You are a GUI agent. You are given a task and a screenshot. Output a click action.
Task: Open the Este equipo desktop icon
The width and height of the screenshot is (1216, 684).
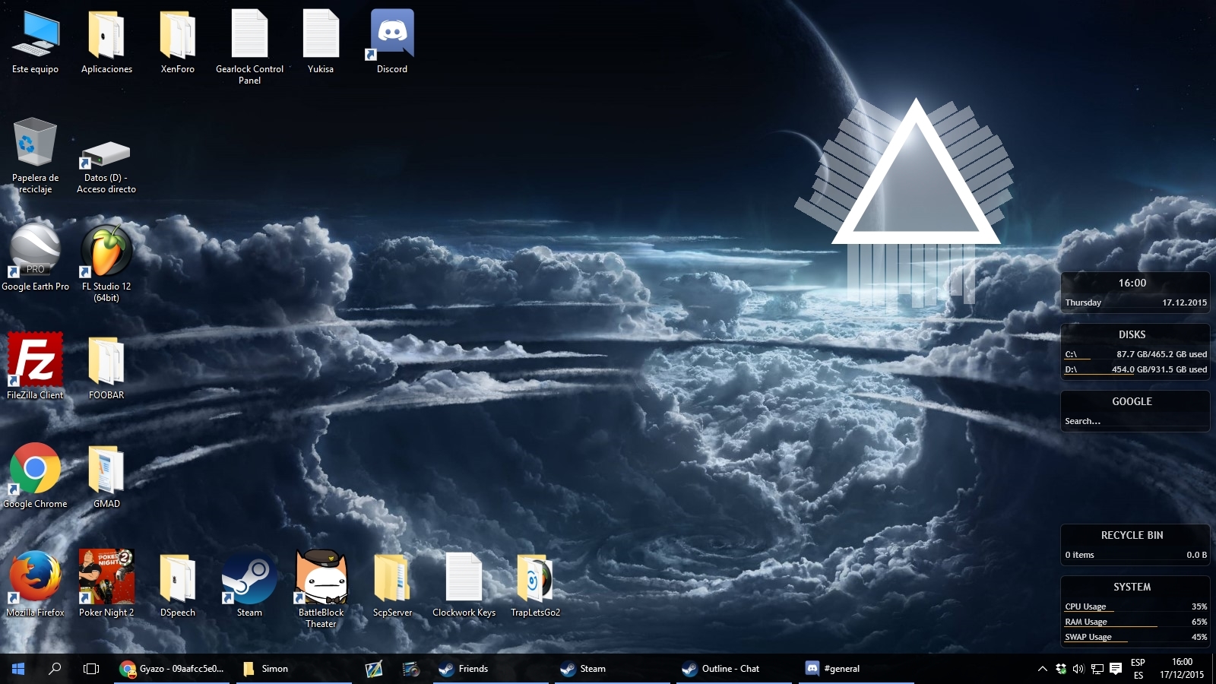pyautogui.click(x=35, y=35)
